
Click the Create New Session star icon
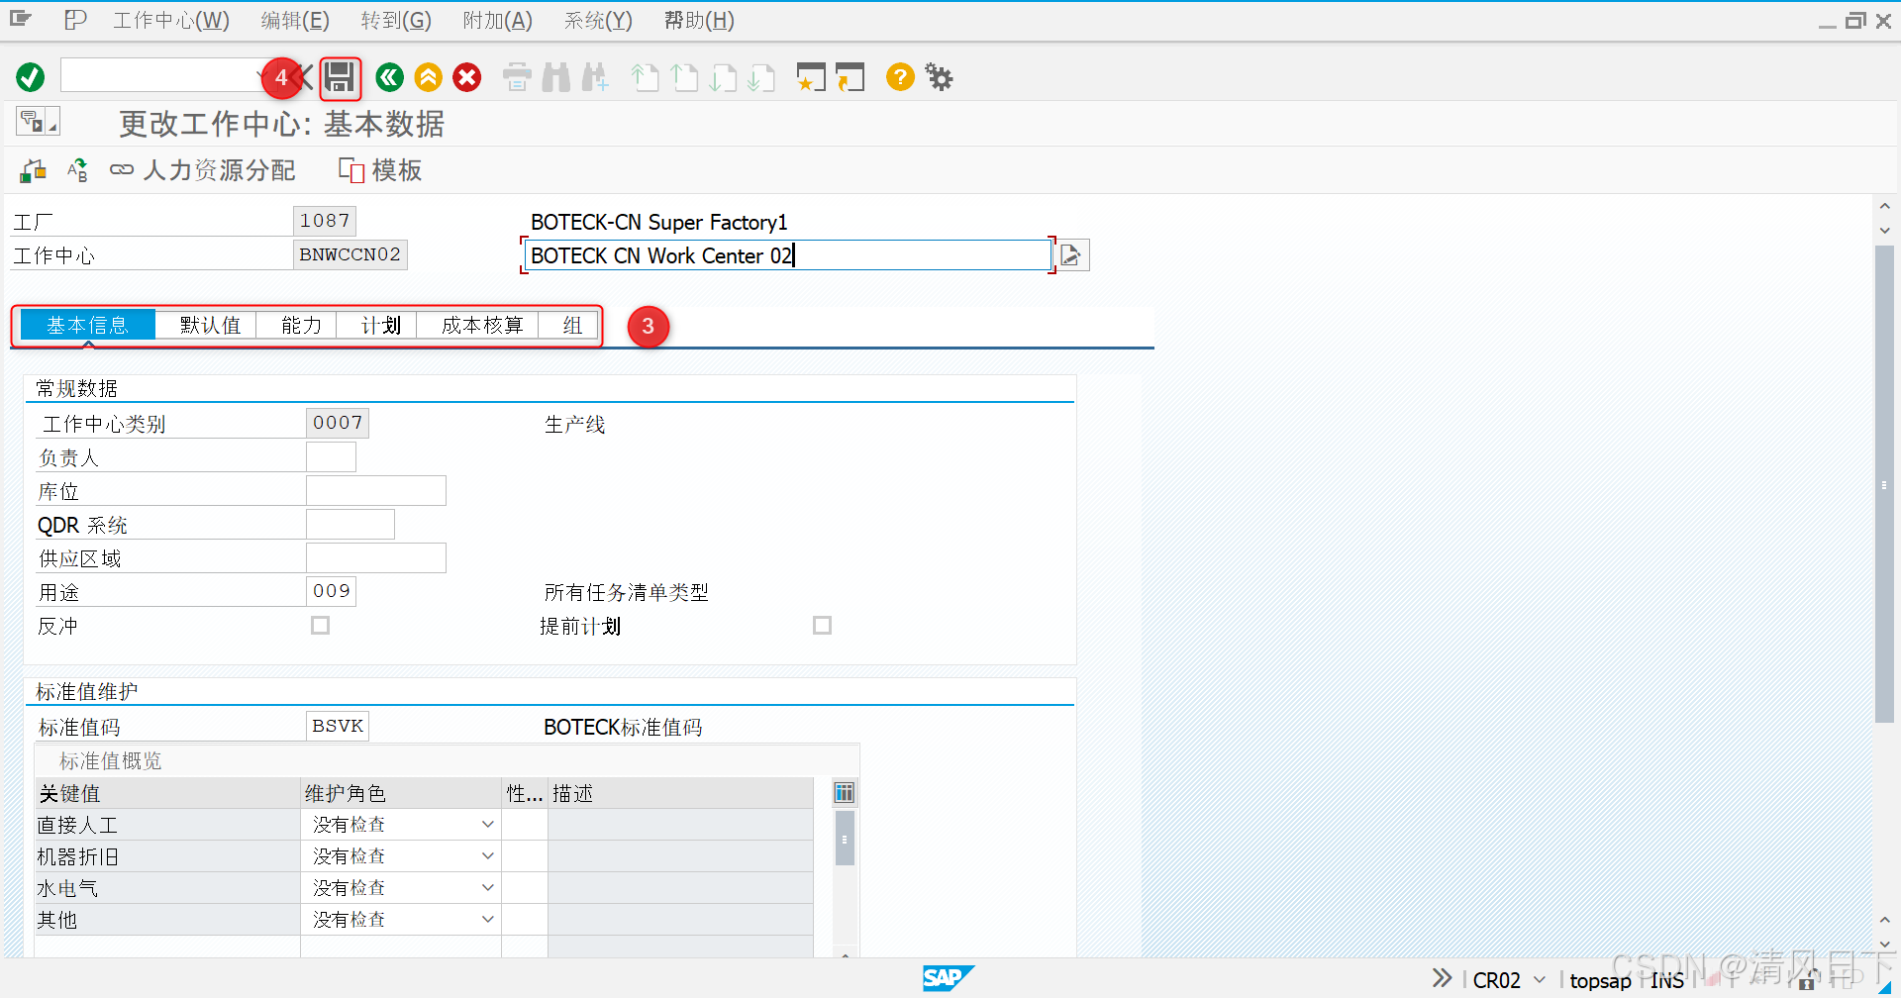tap(811, 77)
